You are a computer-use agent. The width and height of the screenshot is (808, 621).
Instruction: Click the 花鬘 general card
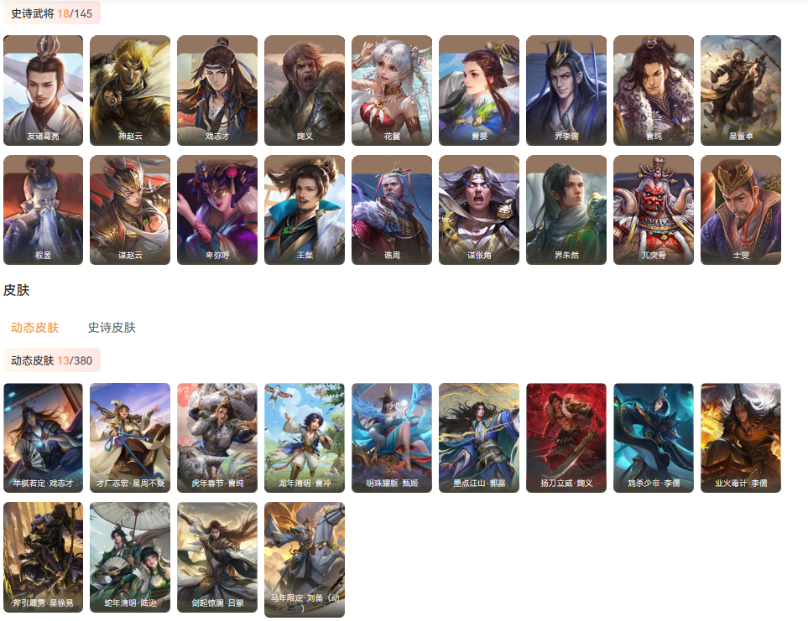point(392,91)
